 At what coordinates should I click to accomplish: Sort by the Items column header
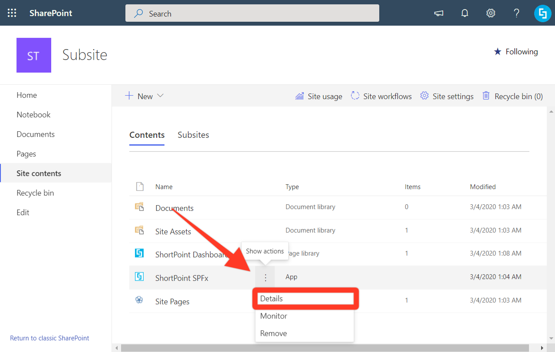(x=413, y=187)
